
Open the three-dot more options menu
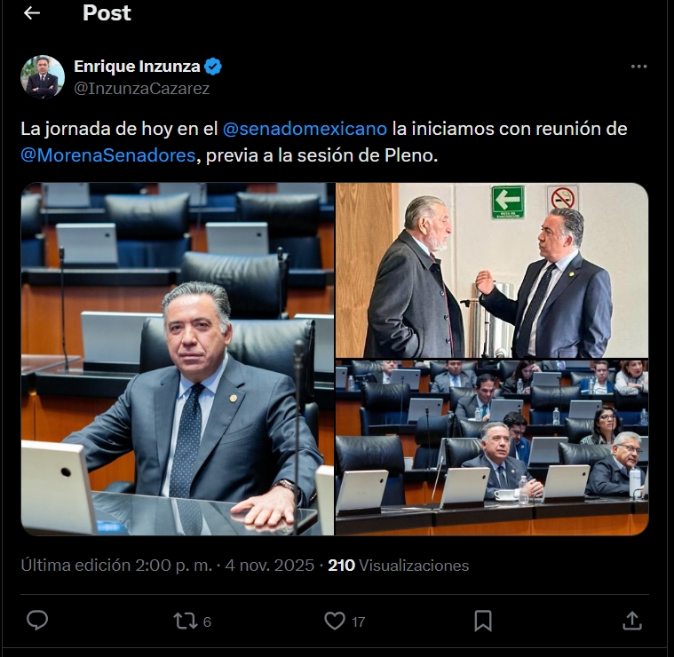(x=638, y=67)
